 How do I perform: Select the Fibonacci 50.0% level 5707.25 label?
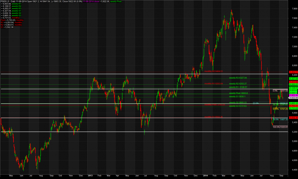[280, 109]
